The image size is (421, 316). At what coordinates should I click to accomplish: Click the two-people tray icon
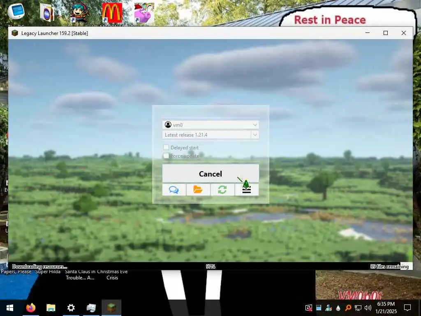328,308
